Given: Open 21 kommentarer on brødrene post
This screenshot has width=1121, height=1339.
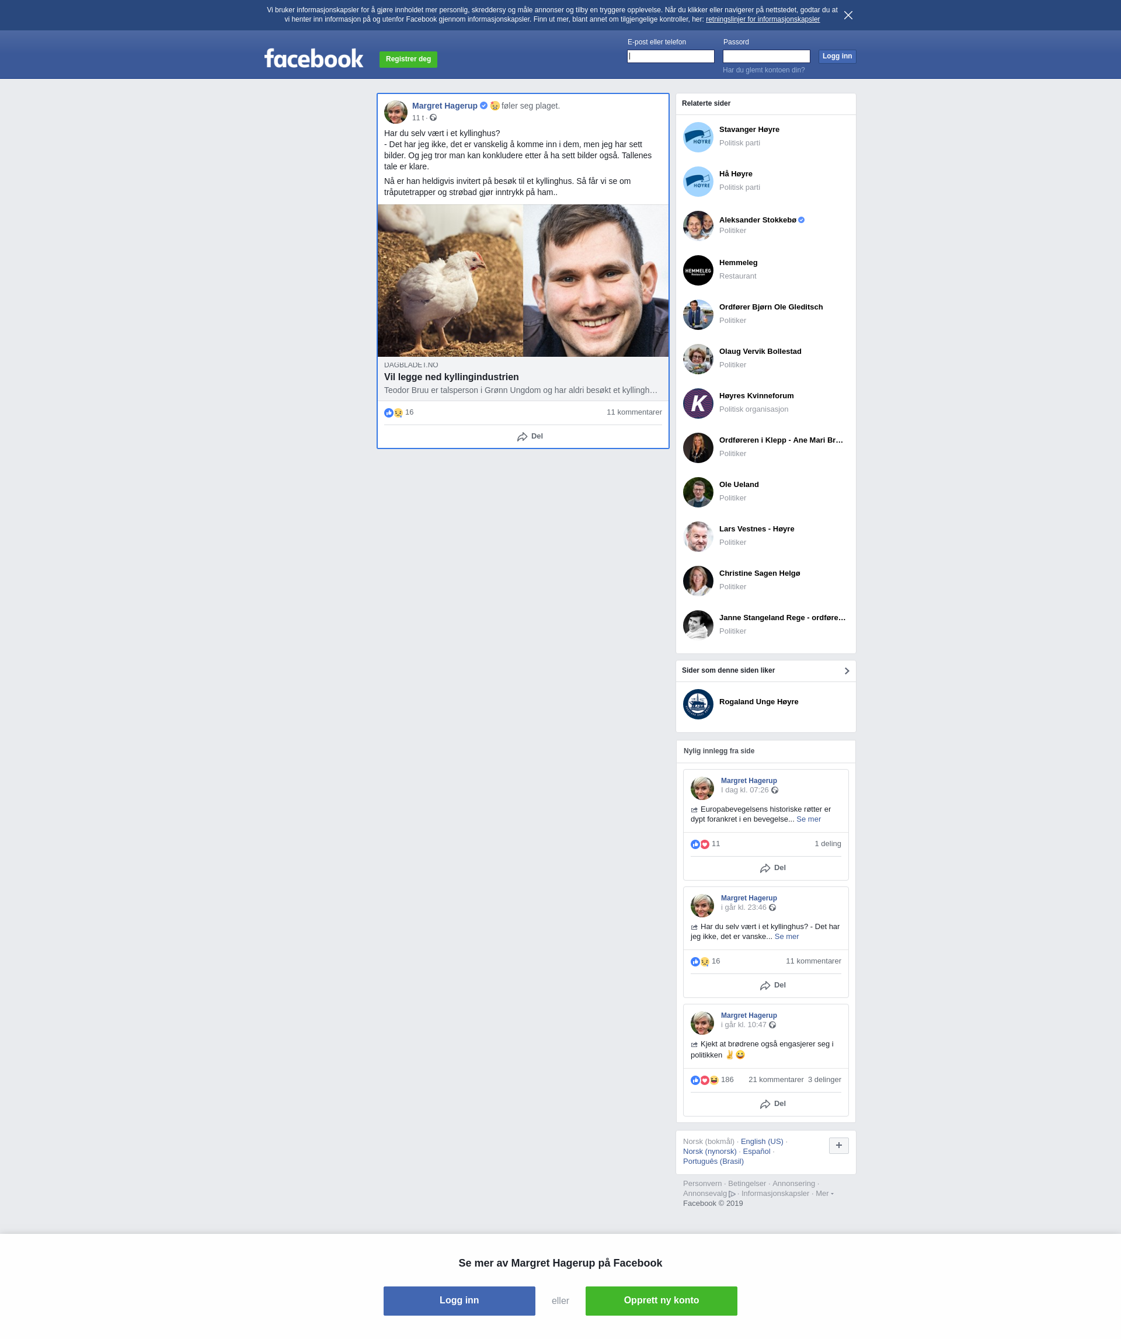Looking at the screenshot, I should (776, 1080).
